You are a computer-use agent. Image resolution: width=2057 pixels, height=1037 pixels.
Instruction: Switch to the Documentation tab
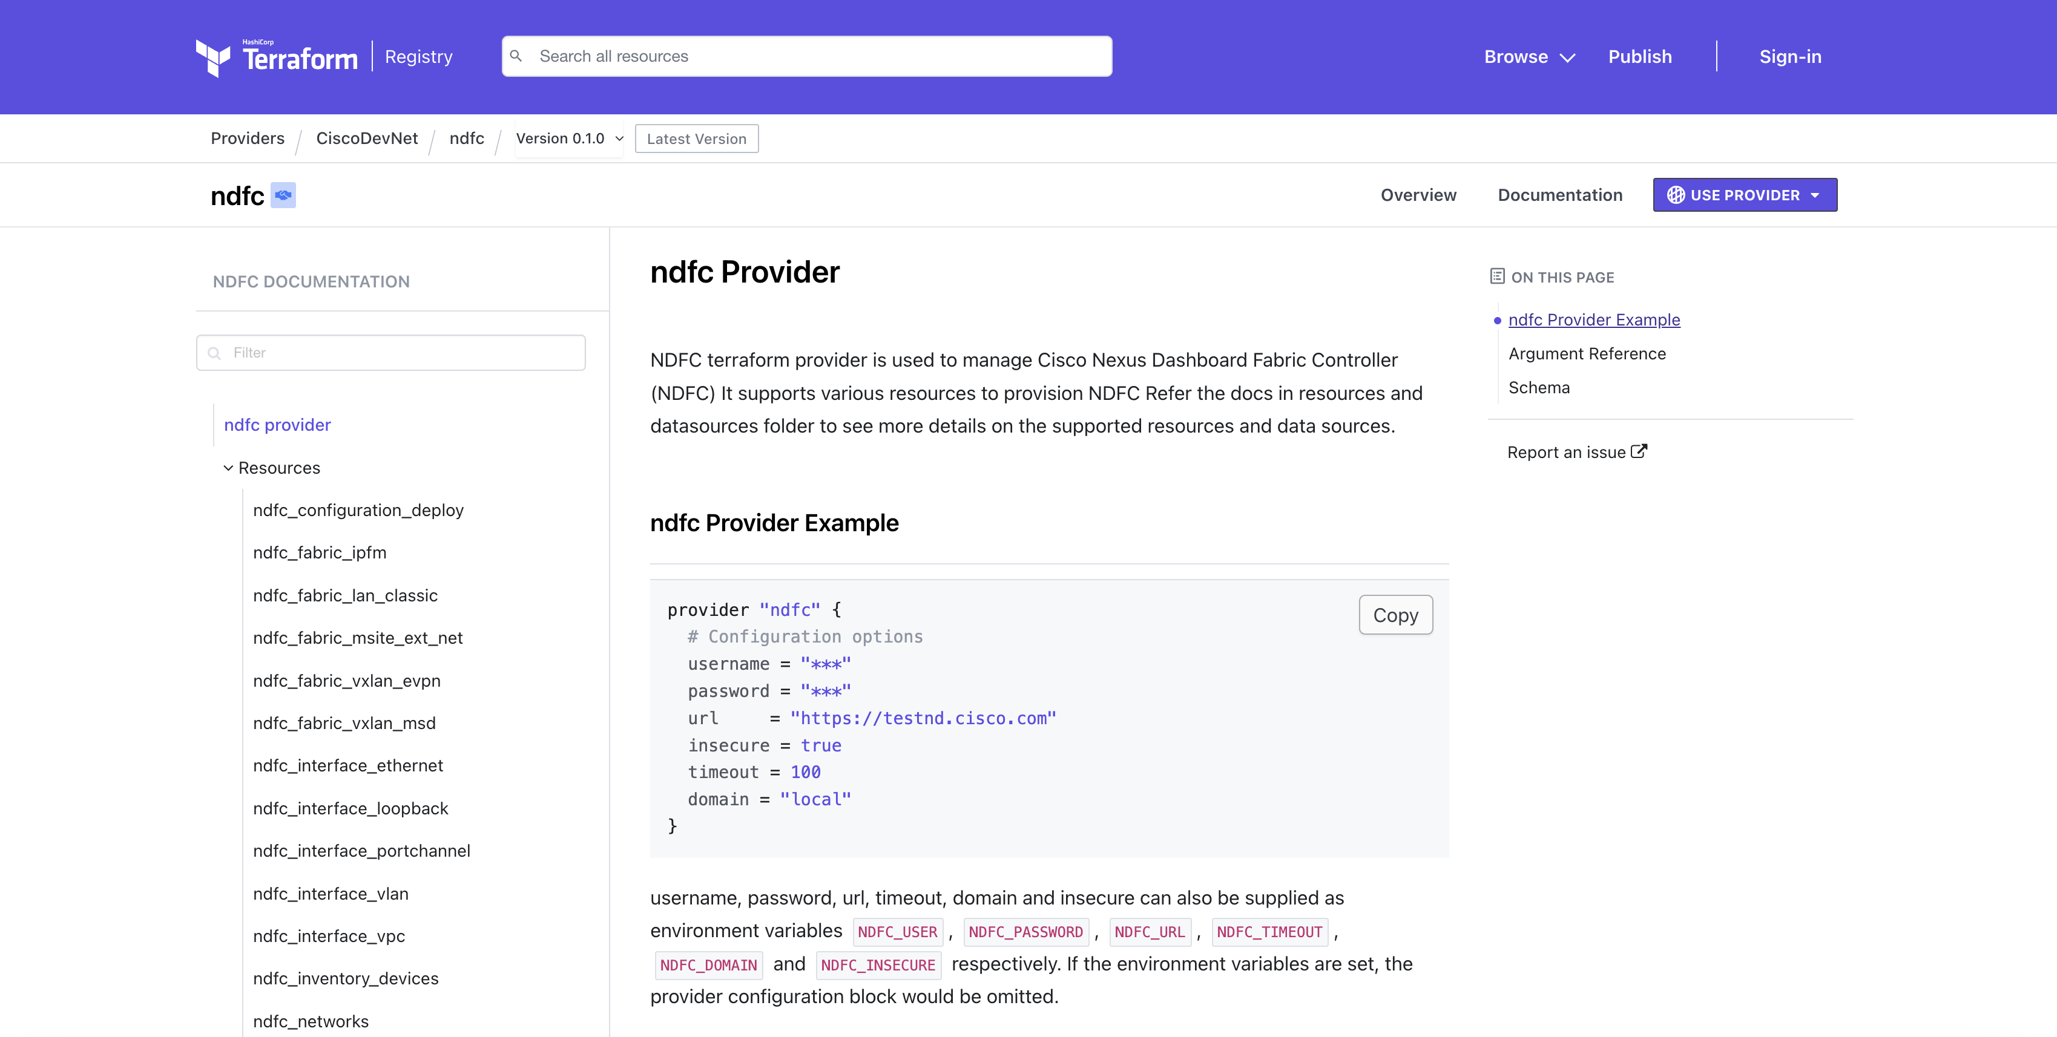point(1559,195)
